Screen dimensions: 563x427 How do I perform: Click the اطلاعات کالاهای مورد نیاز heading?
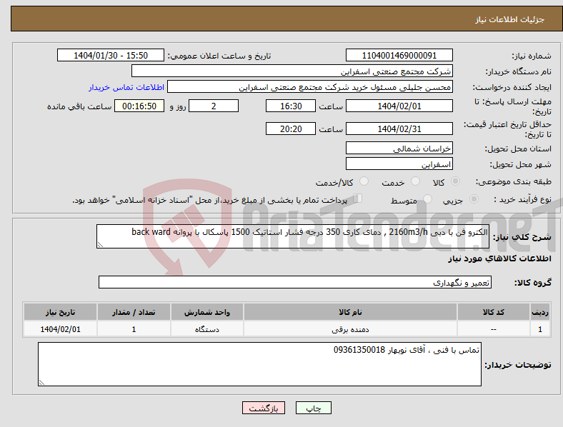pyautogui.click(x=499, y=258)
